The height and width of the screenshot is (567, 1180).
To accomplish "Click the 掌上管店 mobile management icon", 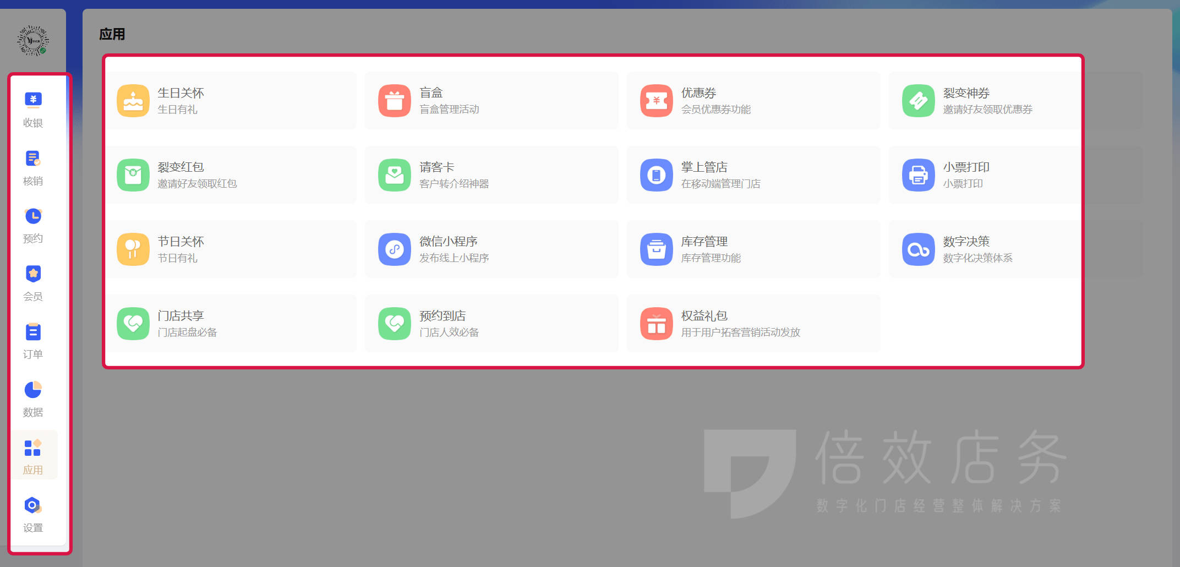I will (x=657, y=175).
